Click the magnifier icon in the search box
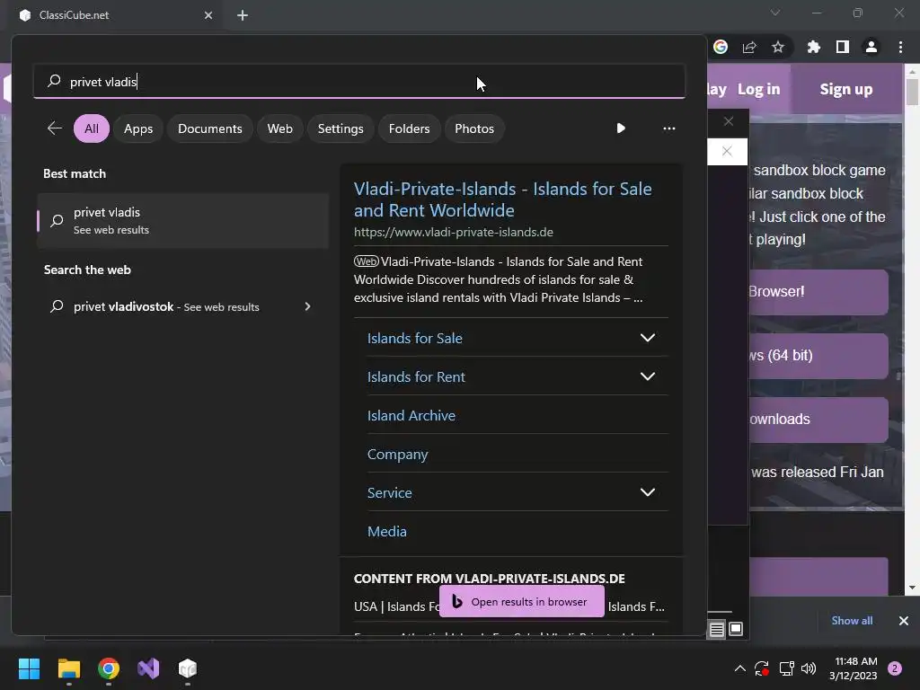The width and height of the screenshot is (920, 690). (54, 81)
